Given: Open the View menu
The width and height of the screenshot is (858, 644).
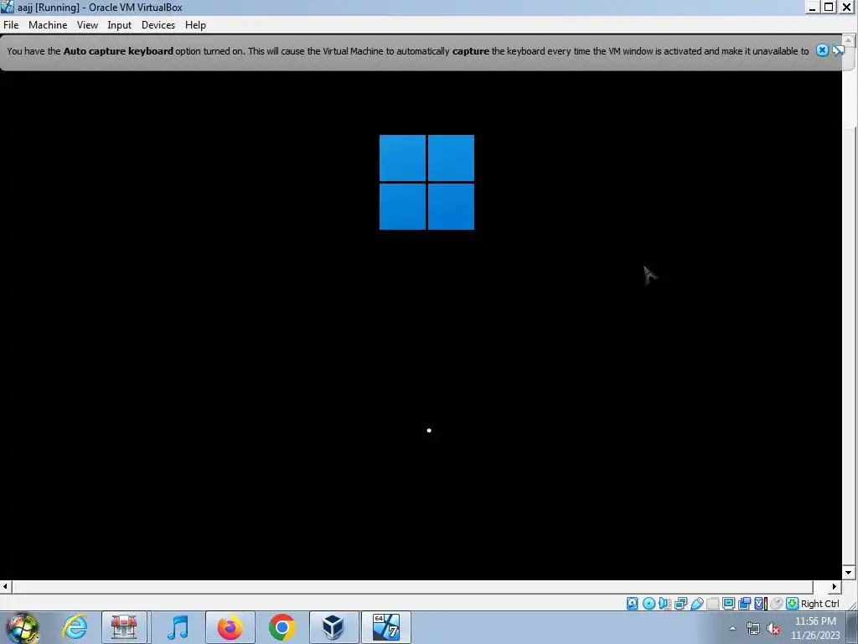Looking at the screenshot, I should pos(87,25).
